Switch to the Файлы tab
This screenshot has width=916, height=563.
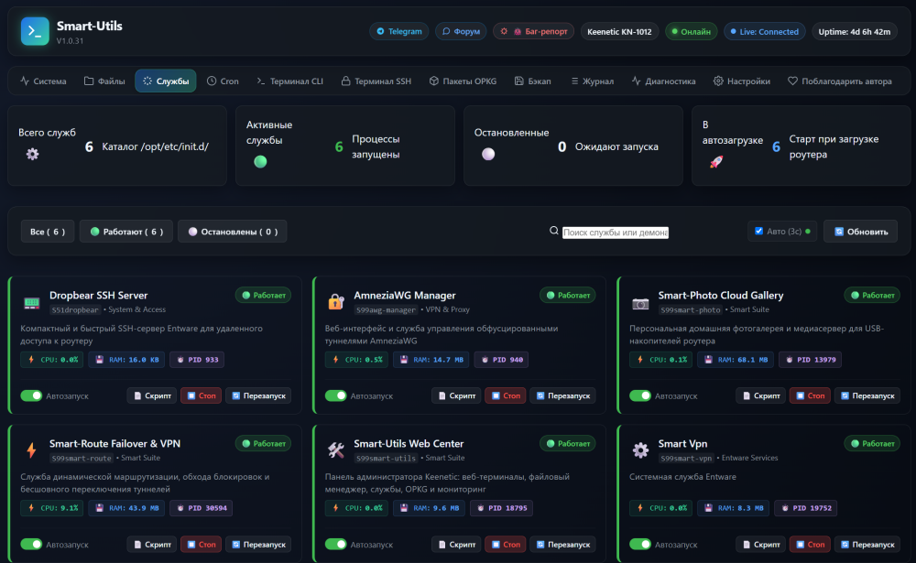click(x=104, y=81)
